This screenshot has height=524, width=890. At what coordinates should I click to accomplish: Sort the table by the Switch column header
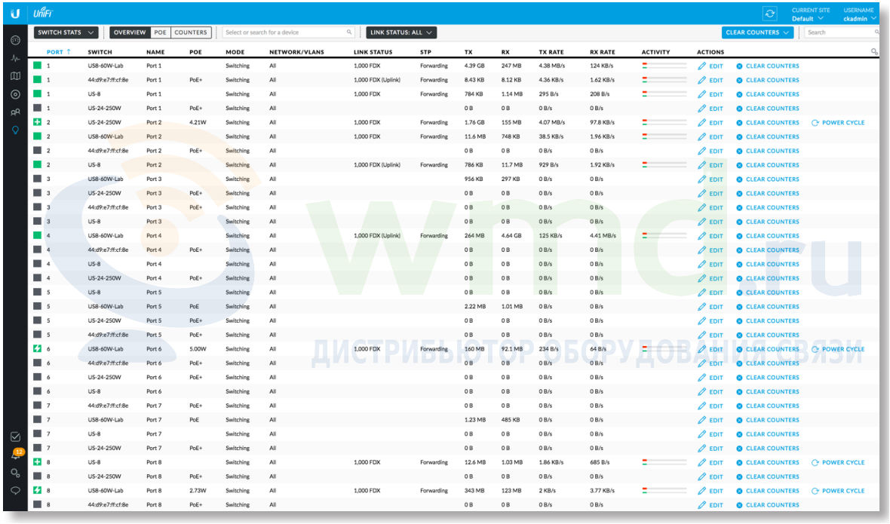tap(100, 51)
